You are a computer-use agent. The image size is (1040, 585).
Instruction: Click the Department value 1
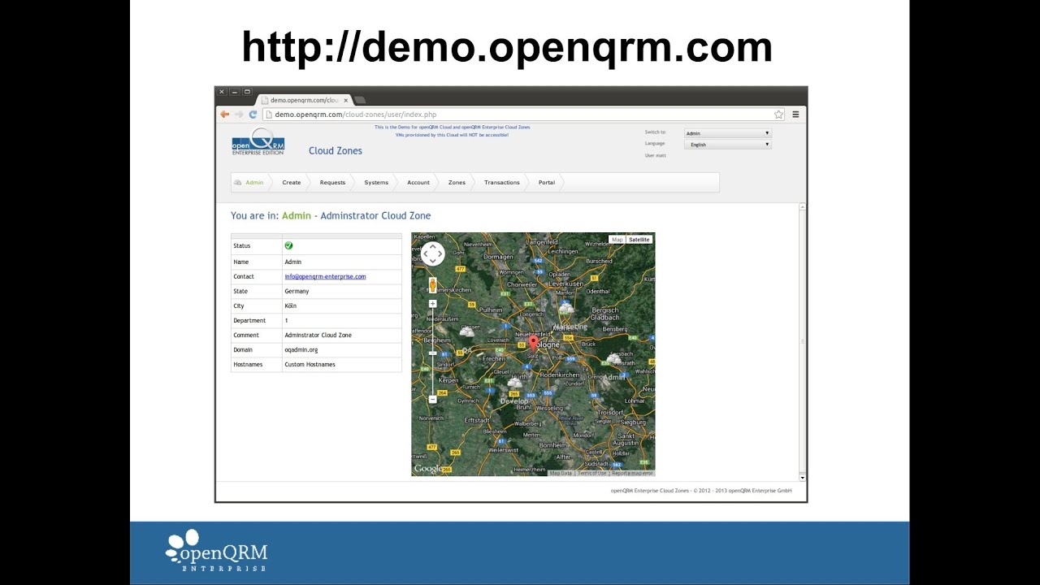click(x=286, y=321)
